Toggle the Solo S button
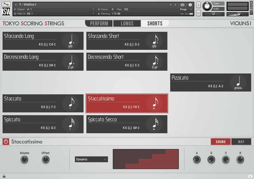 198,5
